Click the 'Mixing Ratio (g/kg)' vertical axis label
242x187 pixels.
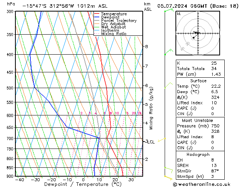point(151,108)
